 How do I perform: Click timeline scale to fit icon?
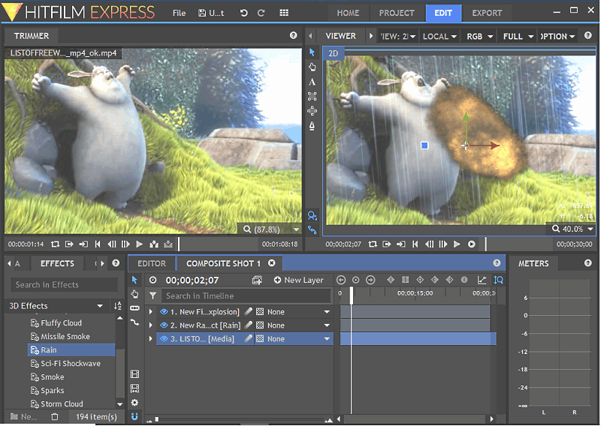[498, 280]
